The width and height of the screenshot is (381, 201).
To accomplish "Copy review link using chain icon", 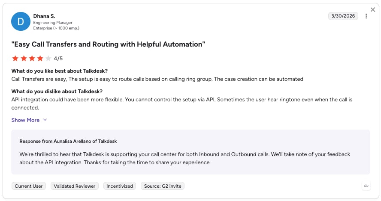I will pyautogui.click(x=366, y=186).
